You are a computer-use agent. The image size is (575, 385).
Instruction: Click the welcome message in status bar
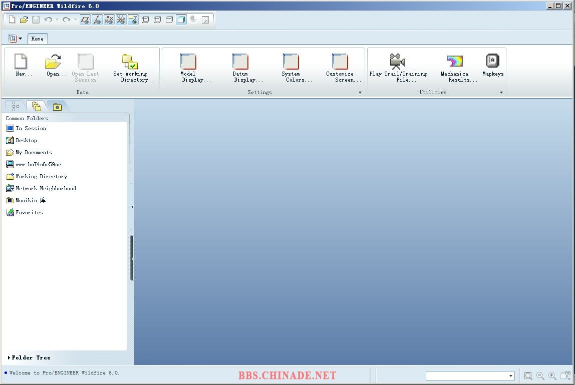point(64,373)
